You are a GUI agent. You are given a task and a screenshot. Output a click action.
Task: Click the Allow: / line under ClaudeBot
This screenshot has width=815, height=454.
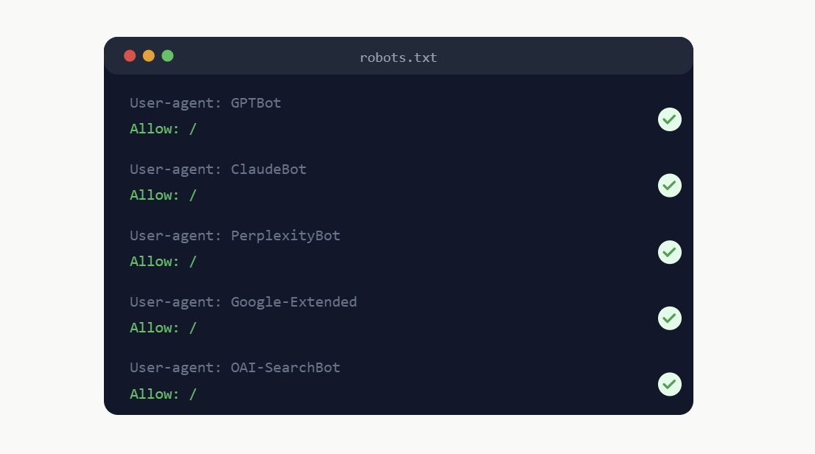click(x=163, y=195)
